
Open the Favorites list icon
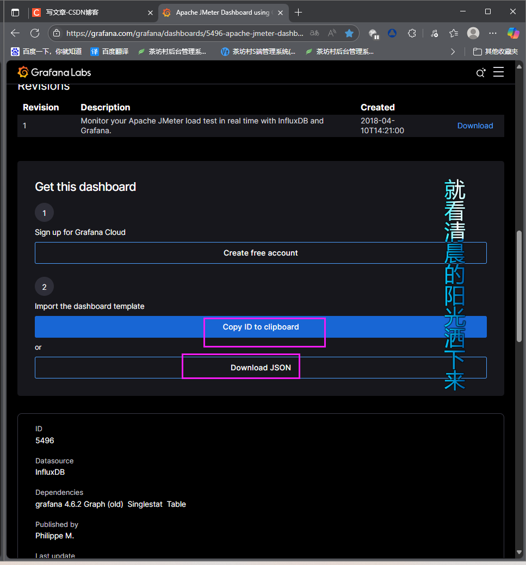(x=454, y=33)
